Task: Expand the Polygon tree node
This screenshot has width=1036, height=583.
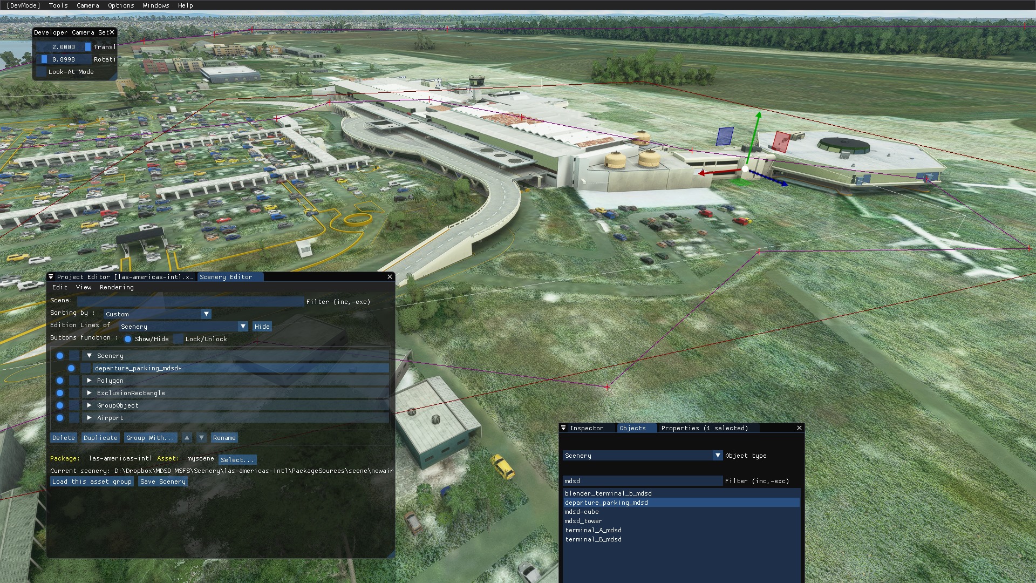Action: click(90, 381)
